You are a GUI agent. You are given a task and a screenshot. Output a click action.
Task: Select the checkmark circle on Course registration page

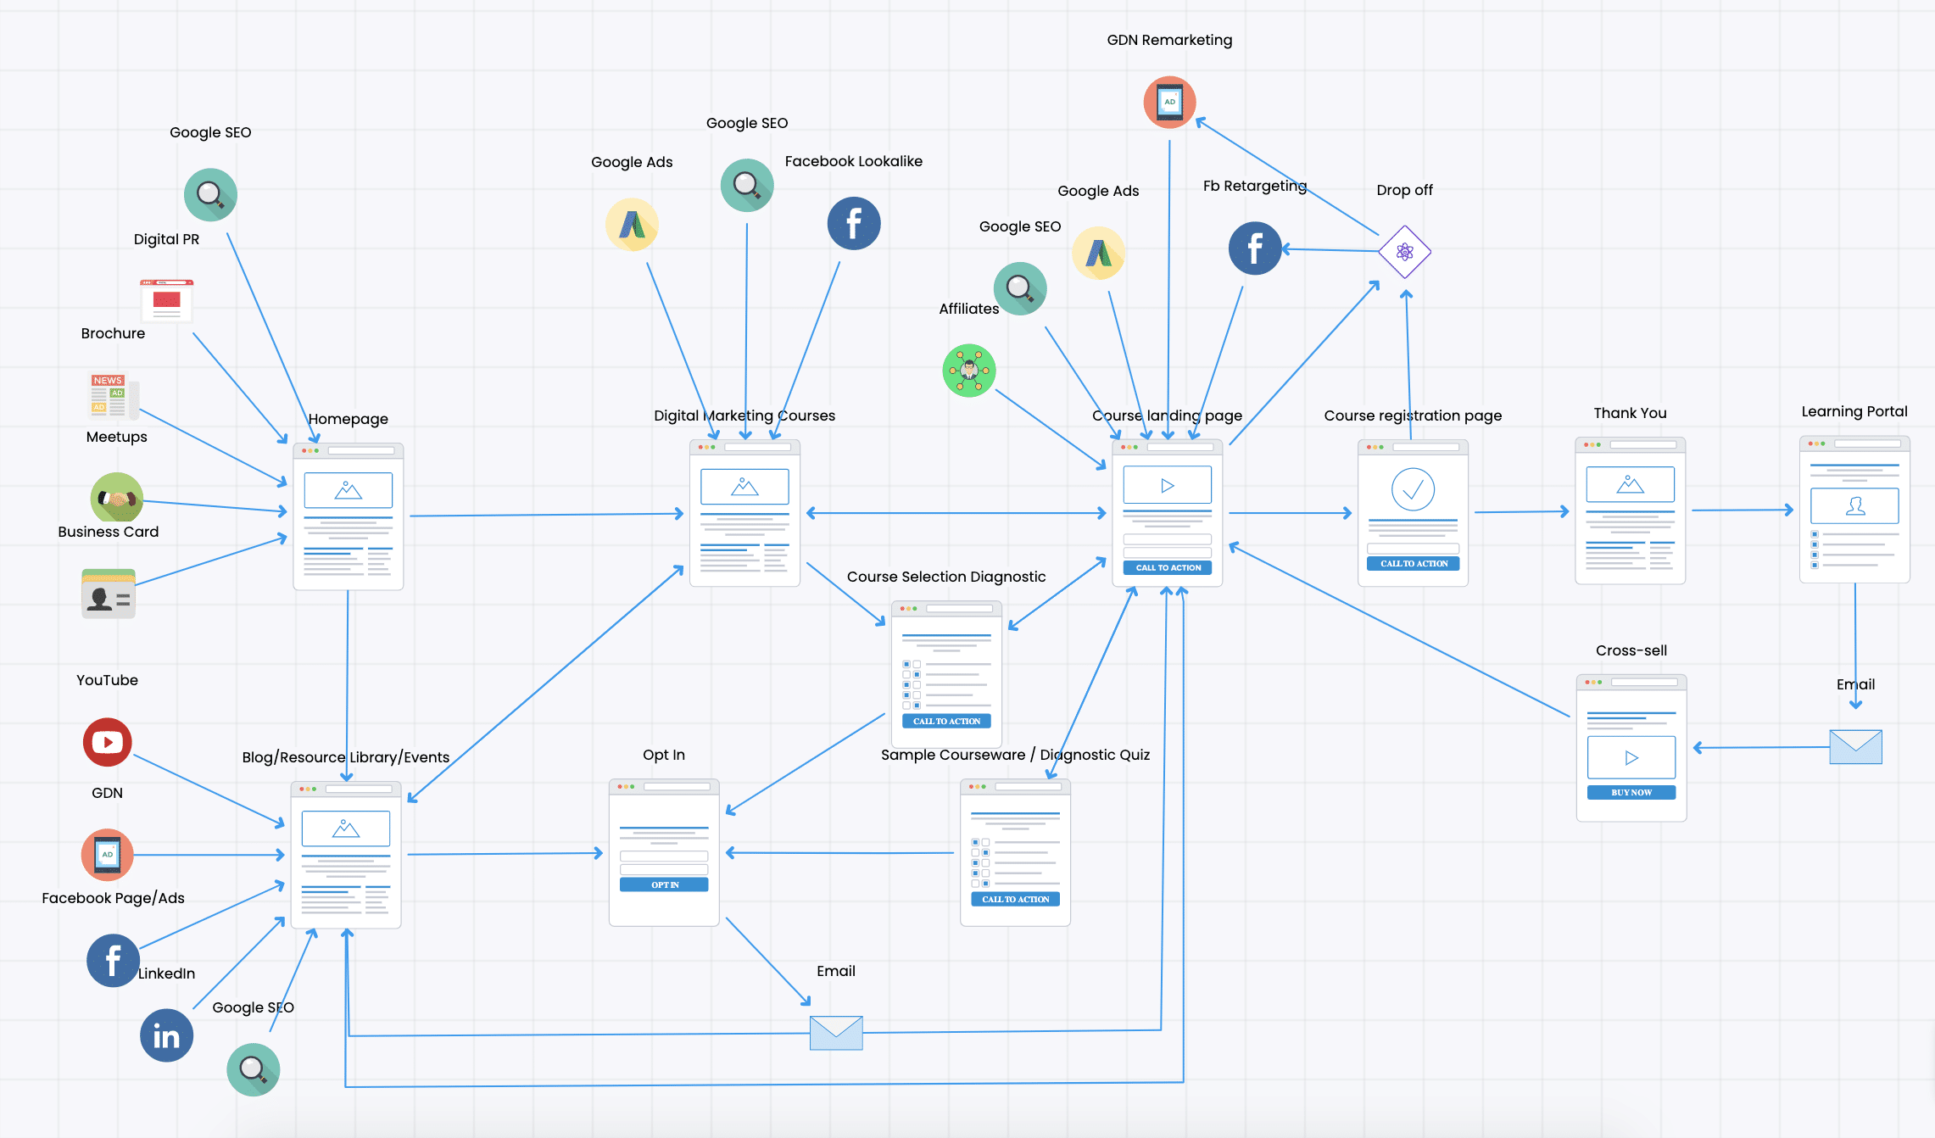[x=1413, y=489]
